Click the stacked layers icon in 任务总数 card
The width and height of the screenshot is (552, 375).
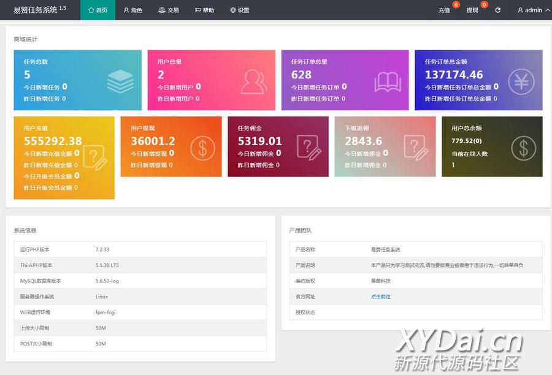(120, 81)
